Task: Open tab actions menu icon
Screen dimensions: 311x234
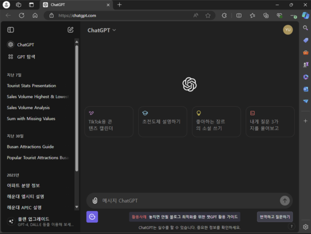Action: [x=32, y=5]
